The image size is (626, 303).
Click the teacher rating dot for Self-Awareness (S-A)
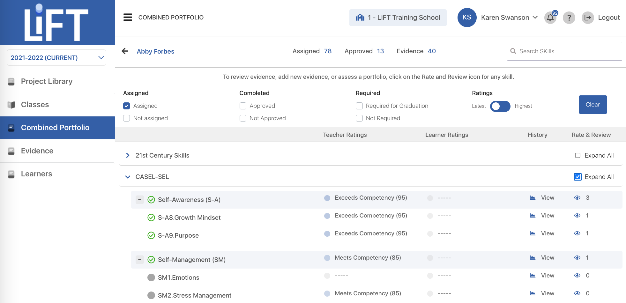click(327, 198)
